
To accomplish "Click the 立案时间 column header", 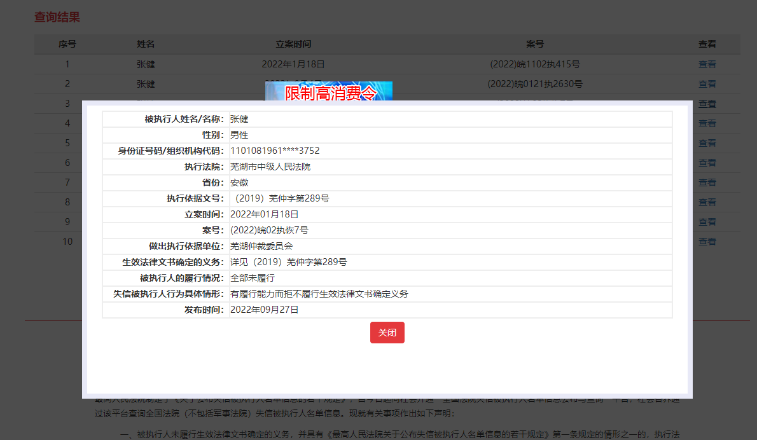I will [x=293, y=44].
